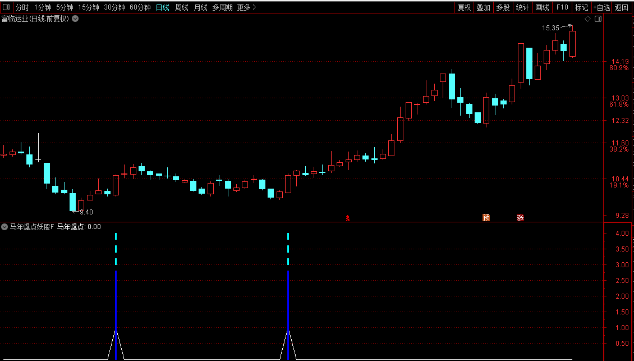Click the 61.8% axis percentage
This screenshot has height=361, width=634.
click(x=619, y=104)
